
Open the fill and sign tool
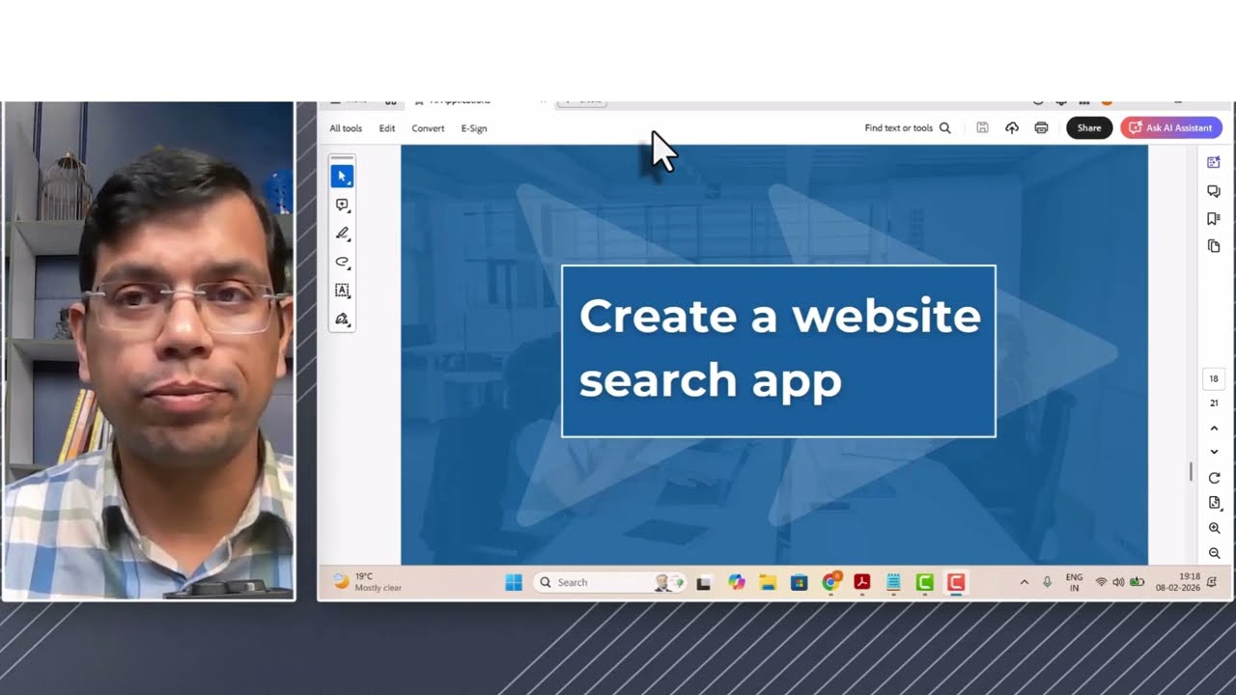pos(342,319)
